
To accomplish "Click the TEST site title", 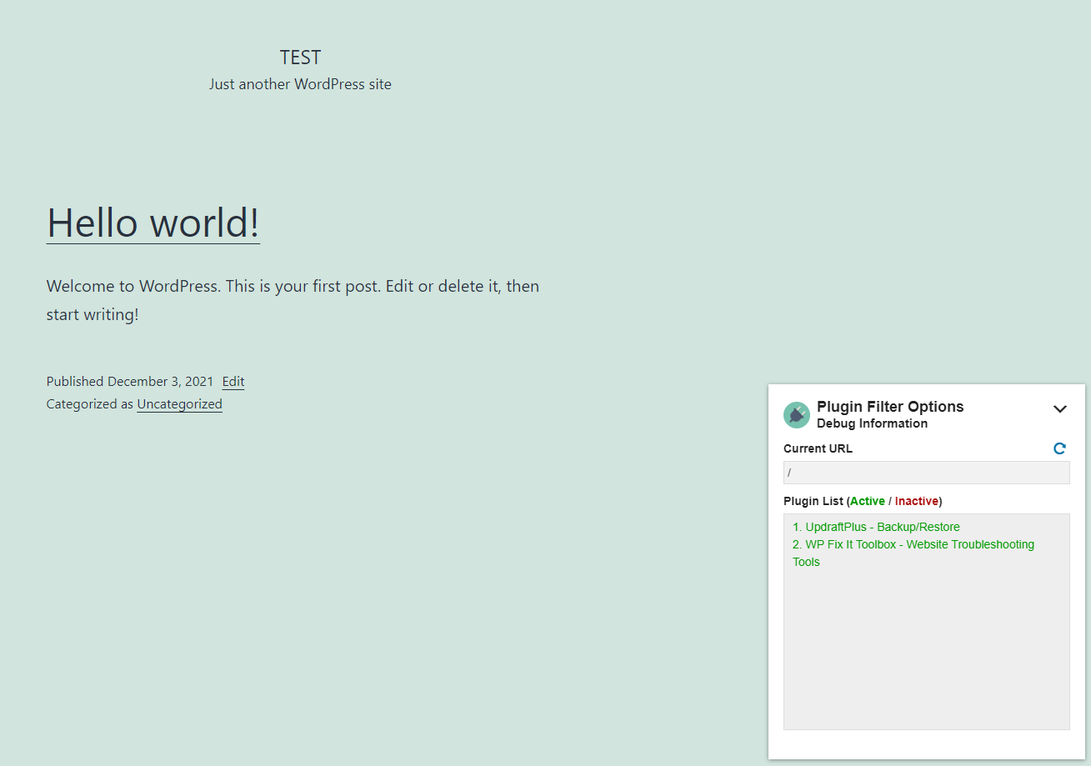I will (x=300, y=58).
